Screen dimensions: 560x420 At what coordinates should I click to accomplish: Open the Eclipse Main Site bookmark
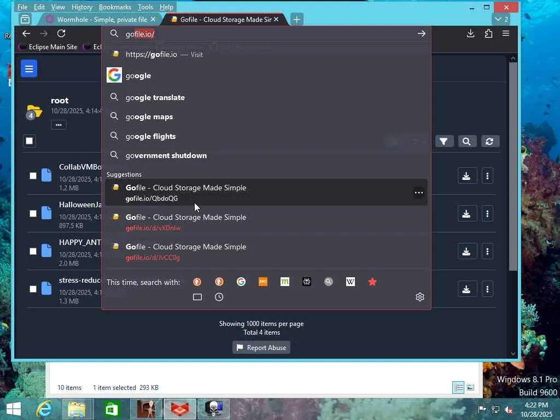pos(49,47)
